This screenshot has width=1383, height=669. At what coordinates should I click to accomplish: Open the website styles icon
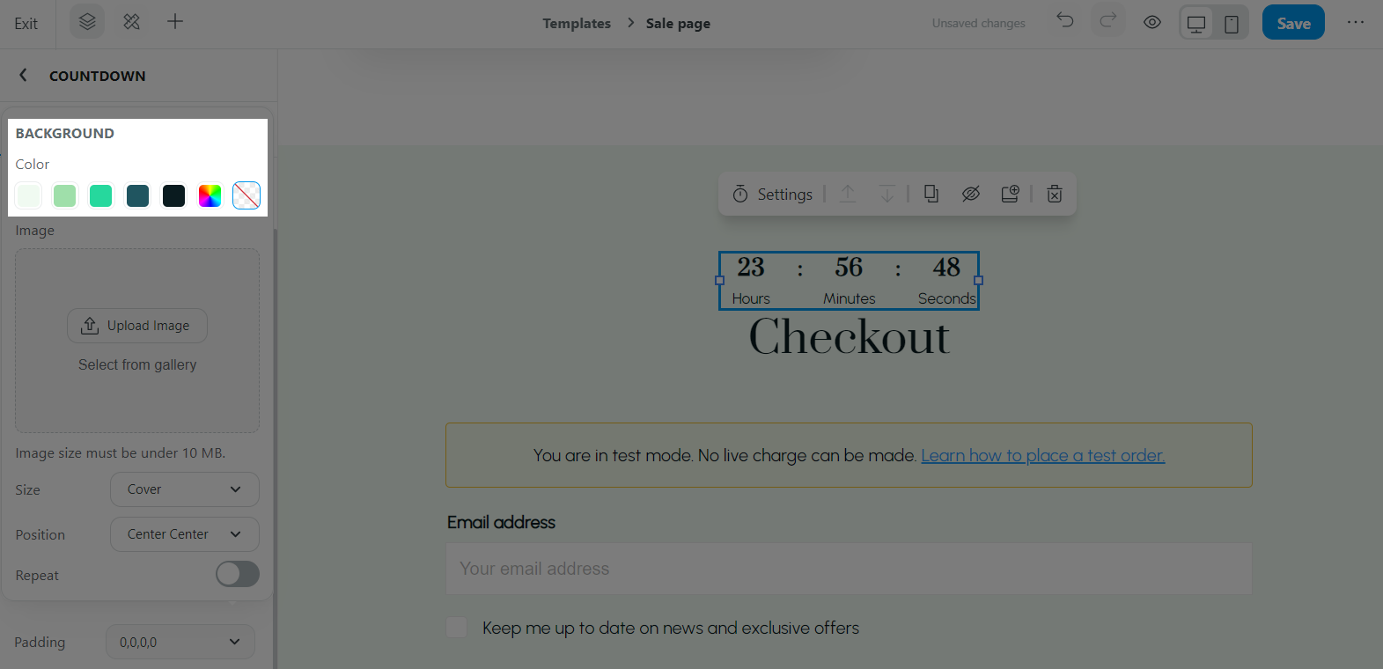click(131, 22)
